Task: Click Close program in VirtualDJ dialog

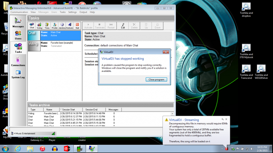Action: 156,80
